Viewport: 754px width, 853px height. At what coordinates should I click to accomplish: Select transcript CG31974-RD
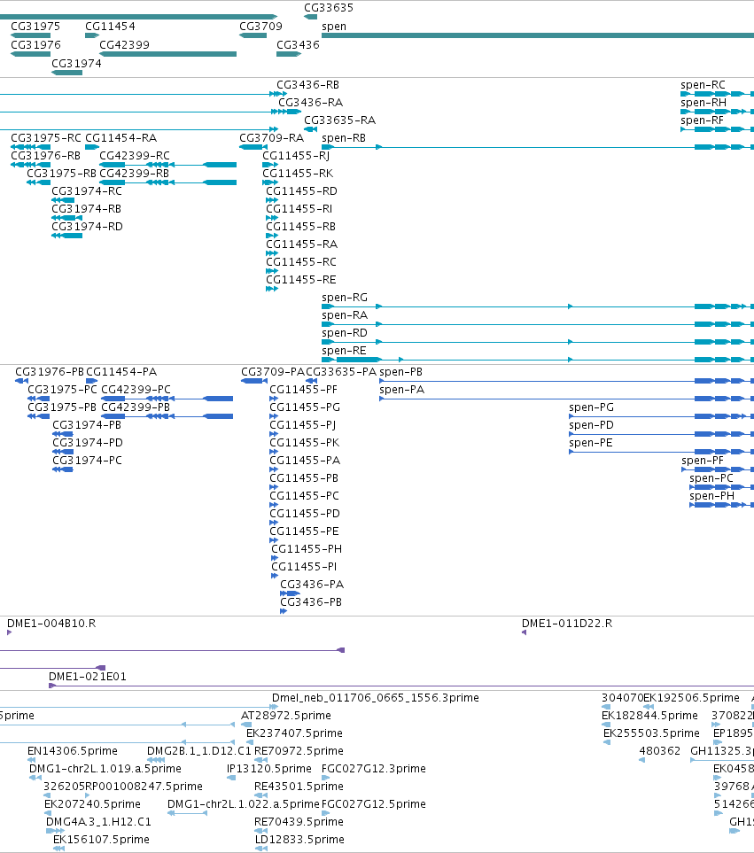pos(87,226)
